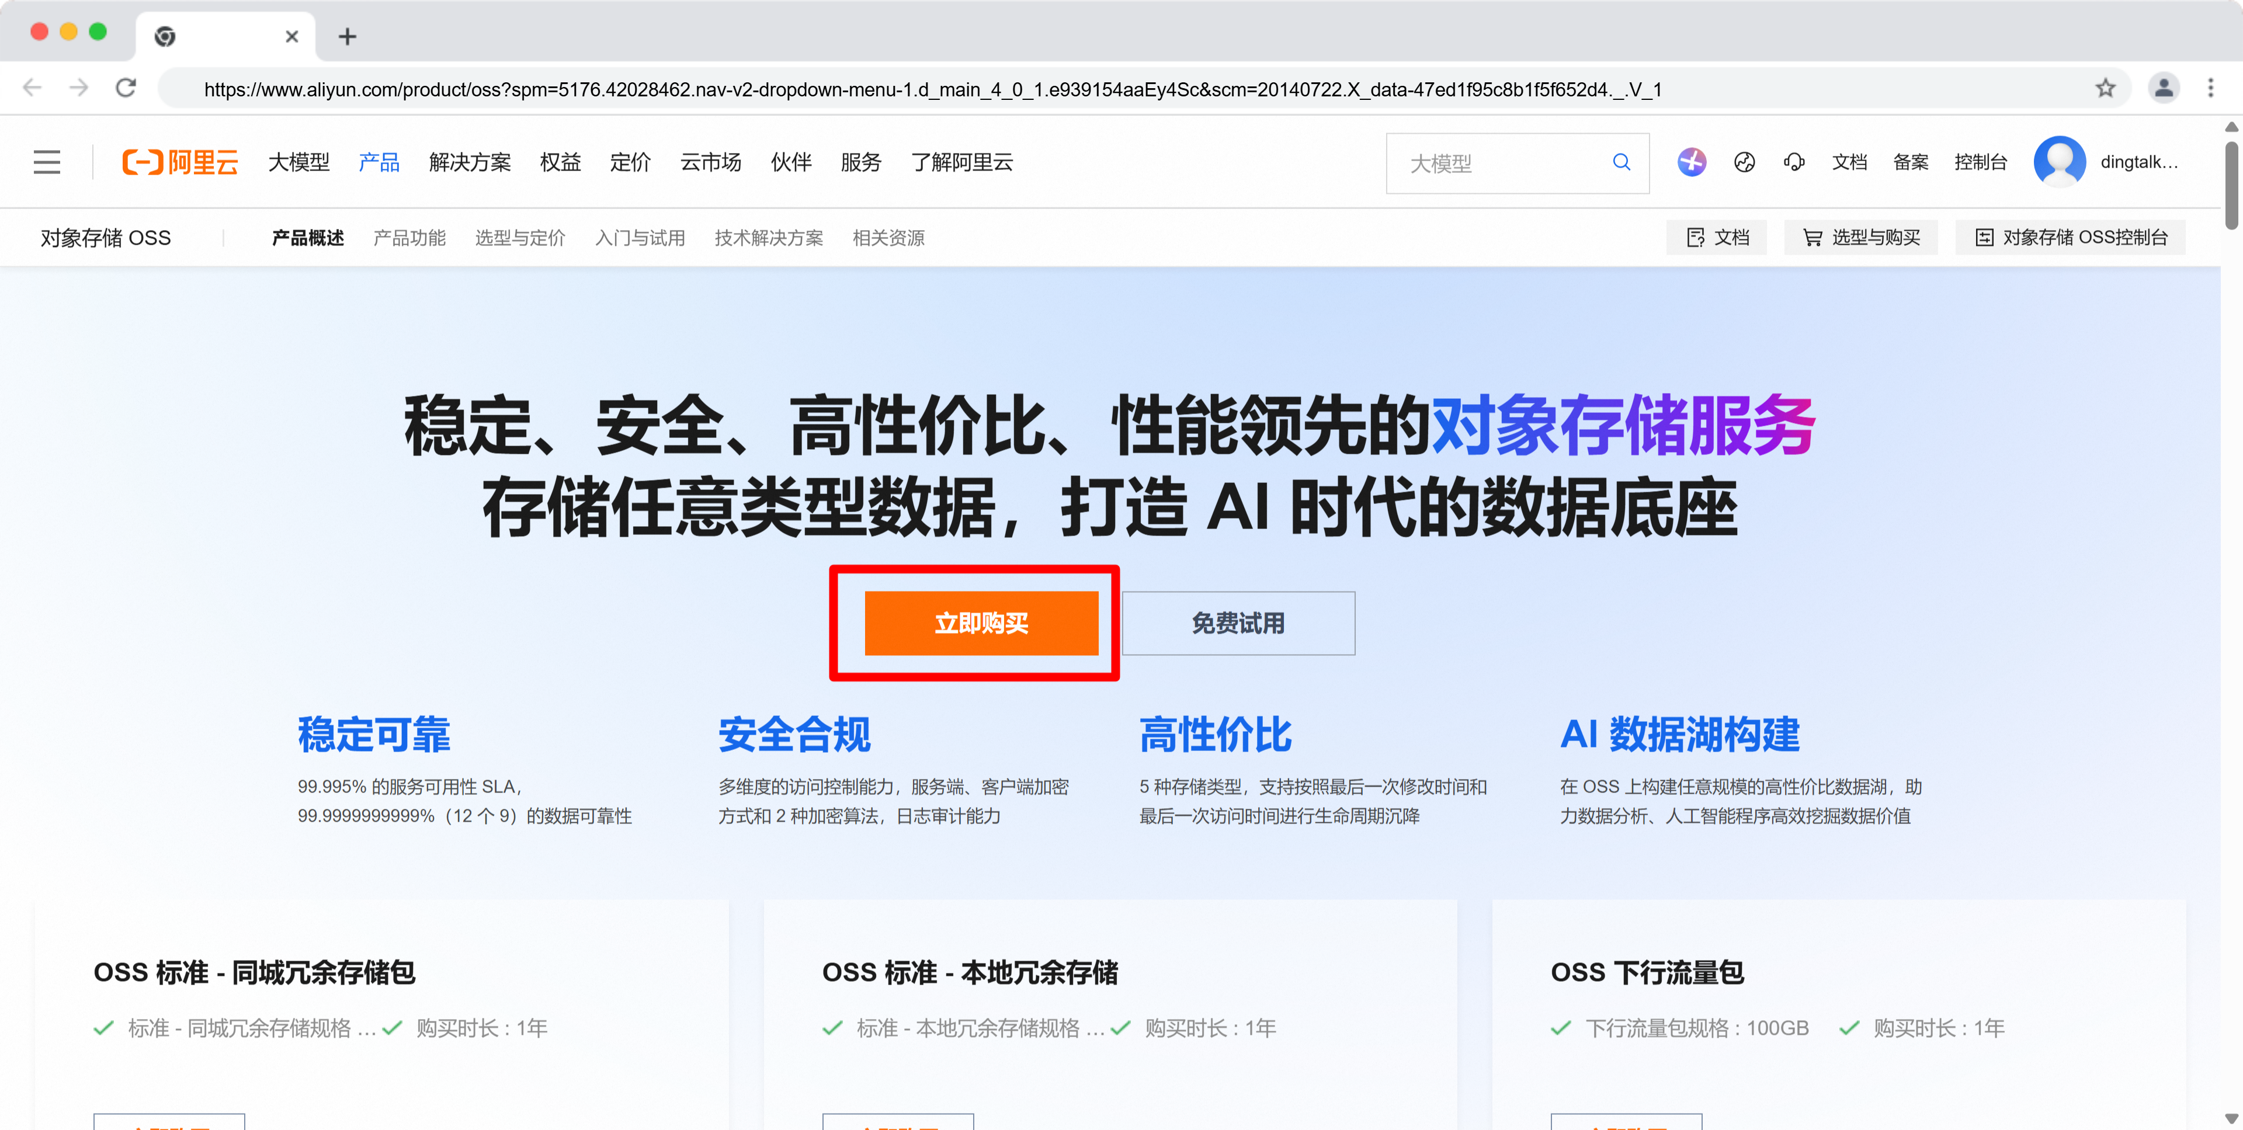Screen dimensions: 2243x1130
Task: Select 产品概述 tab
Action: (x=307, y=238)
